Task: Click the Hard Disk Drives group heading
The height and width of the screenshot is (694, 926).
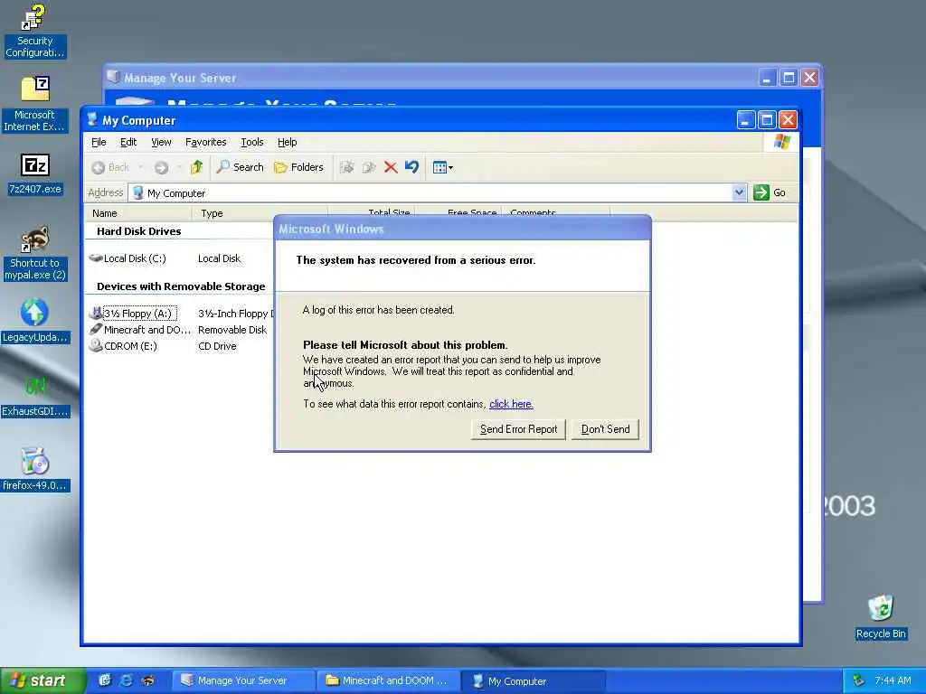Action: (x=138, y=231)
